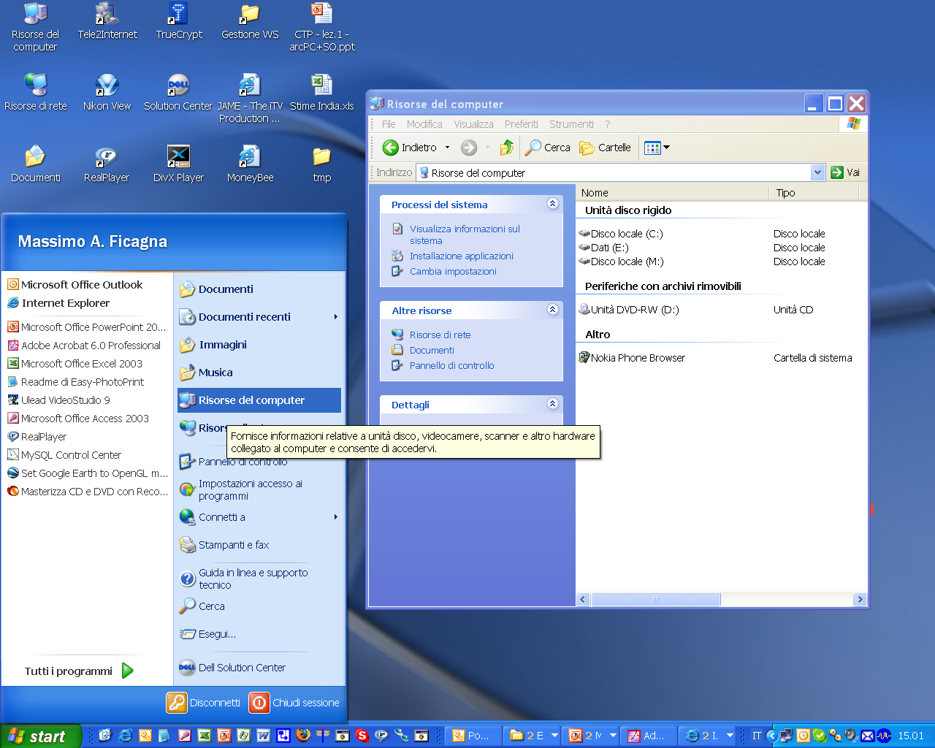
Task: Open Cerca search in Explorer toolbar
Action: coord(548,148)
